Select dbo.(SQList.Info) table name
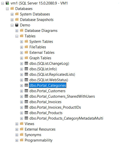The height and width of the screenshot is (149, 124). tap(43, 69)
